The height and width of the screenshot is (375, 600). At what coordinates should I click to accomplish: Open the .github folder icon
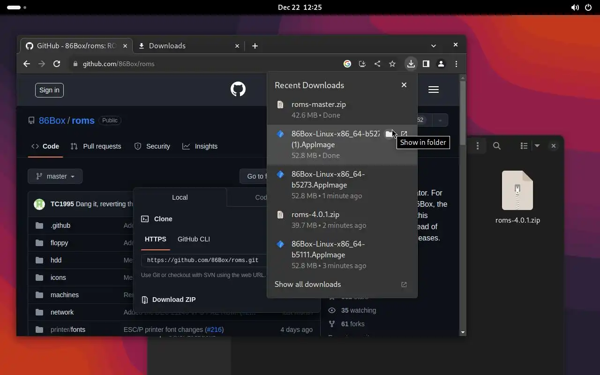pyautogui.click(x=39, y=225)
